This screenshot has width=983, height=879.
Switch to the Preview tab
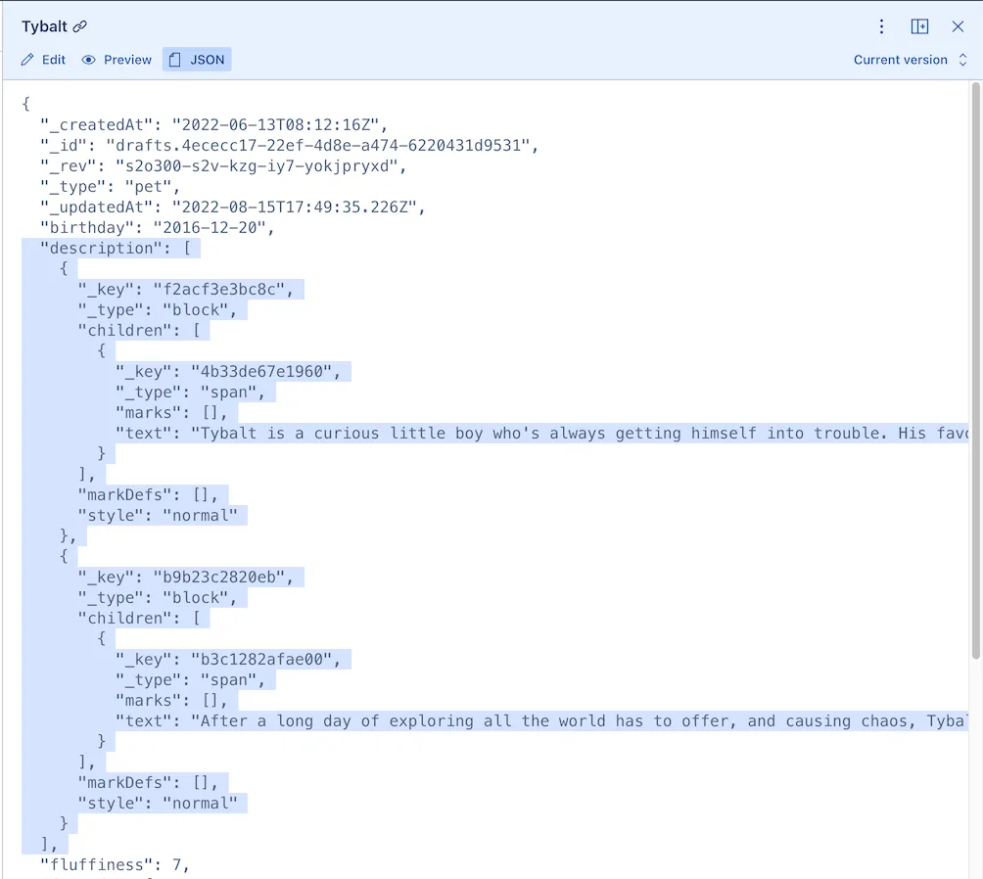117,60
